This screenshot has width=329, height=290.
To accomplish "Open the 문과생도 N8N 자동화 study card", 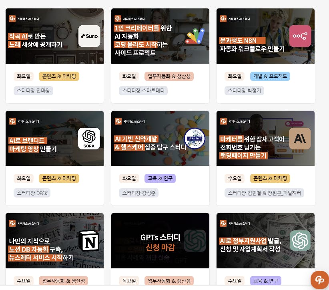I will click(266, 56).
